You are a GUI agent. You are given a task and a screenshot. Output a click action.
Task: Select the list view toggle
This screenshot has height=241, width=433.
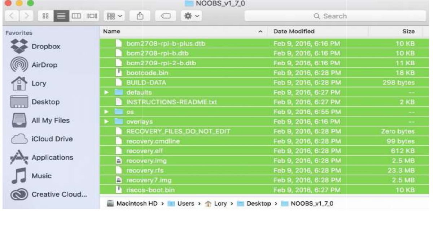point(61,16)
